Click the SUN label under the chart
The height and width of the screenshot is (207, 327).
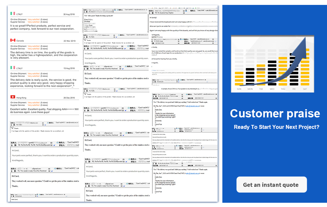coord(239,89)
